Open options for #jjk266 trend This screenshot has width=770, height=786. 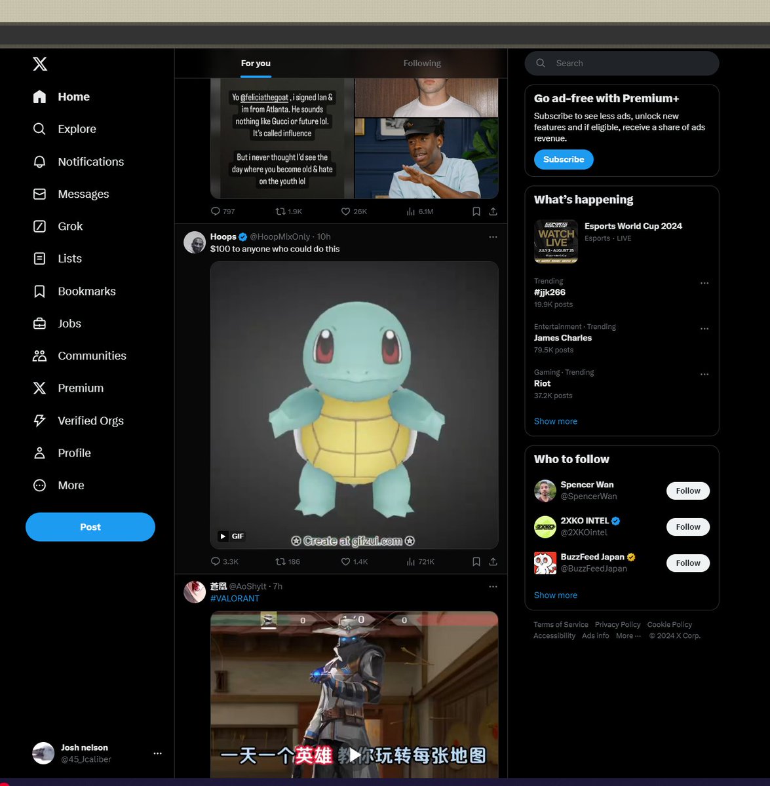(704, 284)
